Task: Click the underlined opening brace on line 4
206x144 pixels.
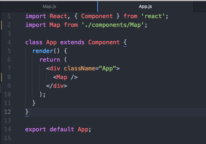Action: click(125, 42)
